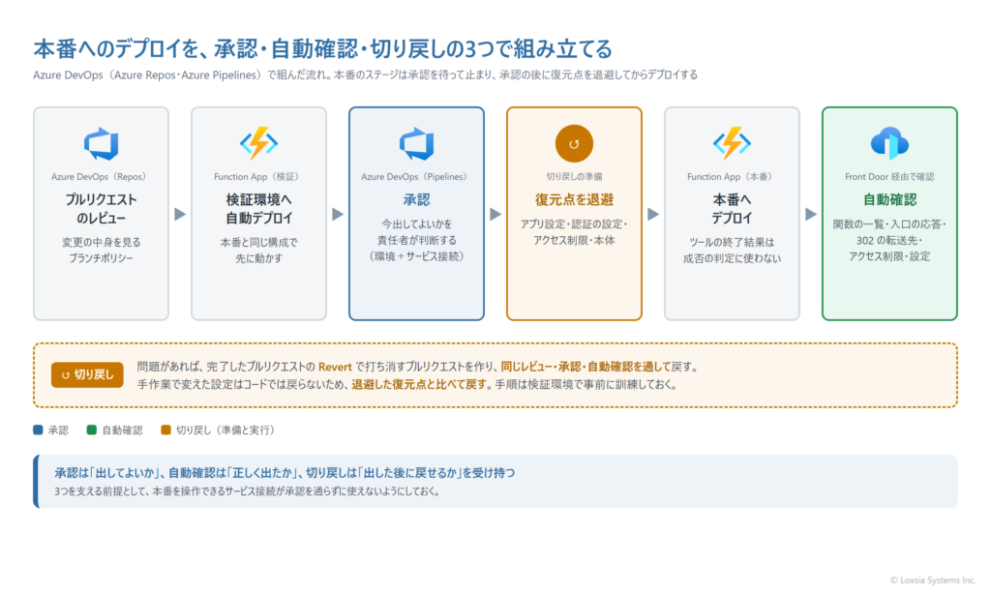Click 同じレビュー・承認・自動確認を通して highlighted text
This screenshot has width=991, height=594.
(x=586, y=367)
